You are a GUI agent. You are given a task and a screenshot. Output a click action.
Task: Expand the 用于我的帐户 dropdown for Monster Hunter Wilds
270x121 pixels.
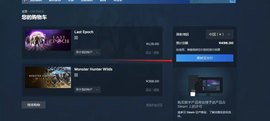(x=87, y=90)
